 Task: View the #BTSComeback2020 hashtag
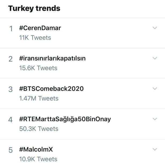51,89
